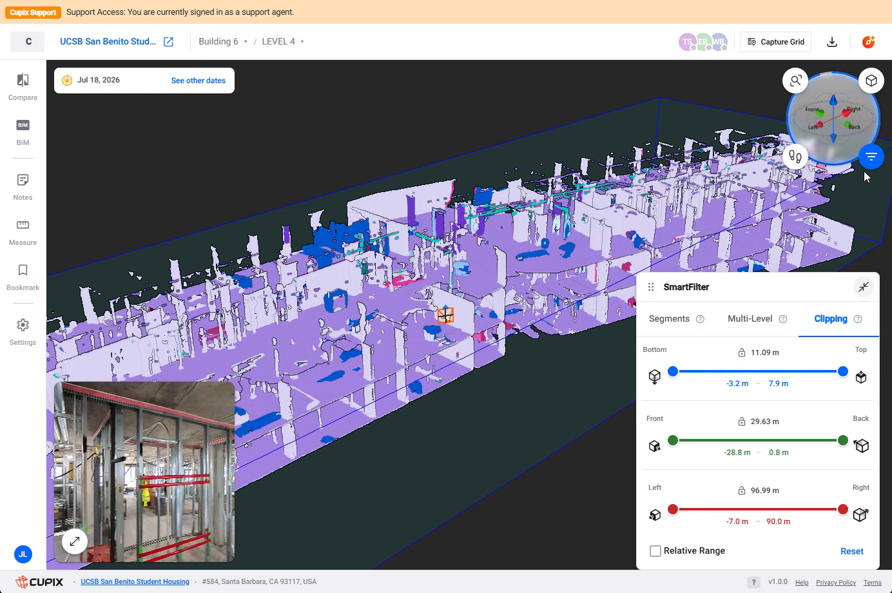Expand the photo preview to fullscreen
This screenshot has width=892, height=593.
(75, 541)
